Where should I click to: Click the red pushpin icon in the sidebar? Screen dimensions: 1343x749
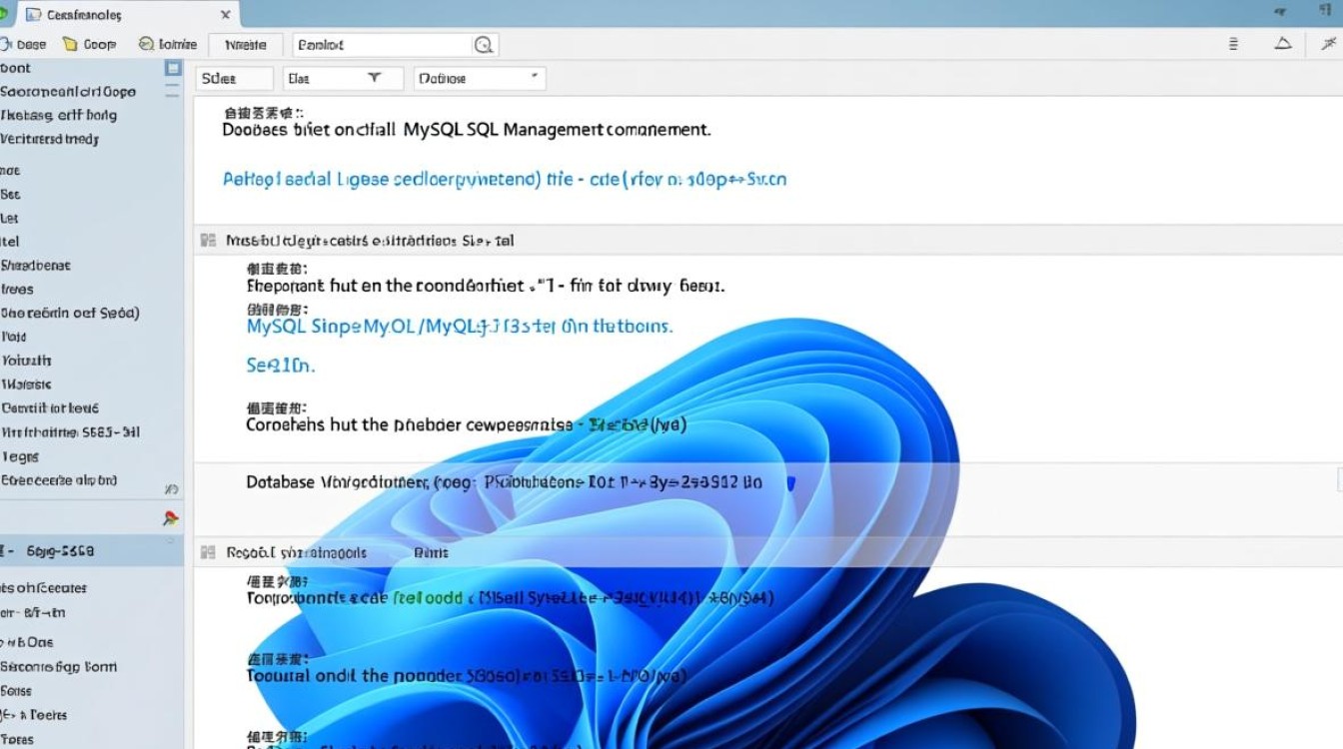point(168,517)
